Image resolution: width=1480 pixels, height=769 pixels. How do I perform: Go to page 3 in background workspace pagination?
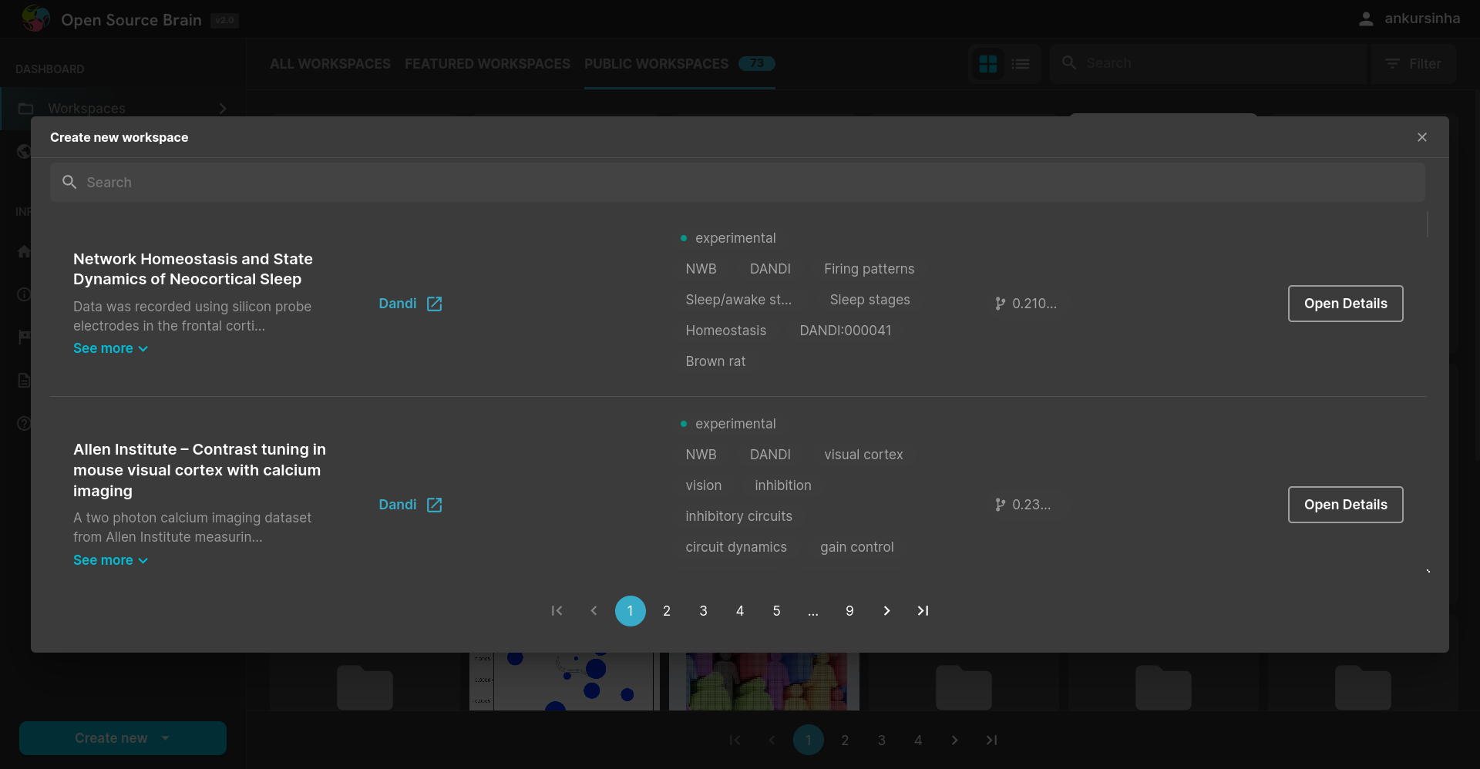pyautogui.click(x=881, y=740)
